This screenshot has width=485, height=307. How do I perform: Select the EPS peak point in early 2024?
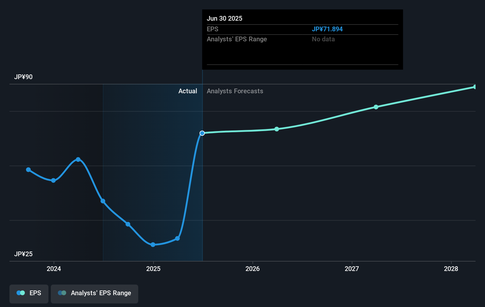point(78,159)
